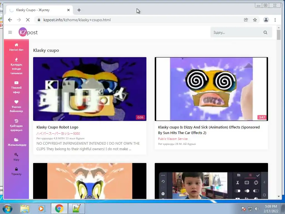Open Жазылымдар subscriptions folder
This screenshot has height=214, width=285.
pyautogui.click(x=16, y=142)
